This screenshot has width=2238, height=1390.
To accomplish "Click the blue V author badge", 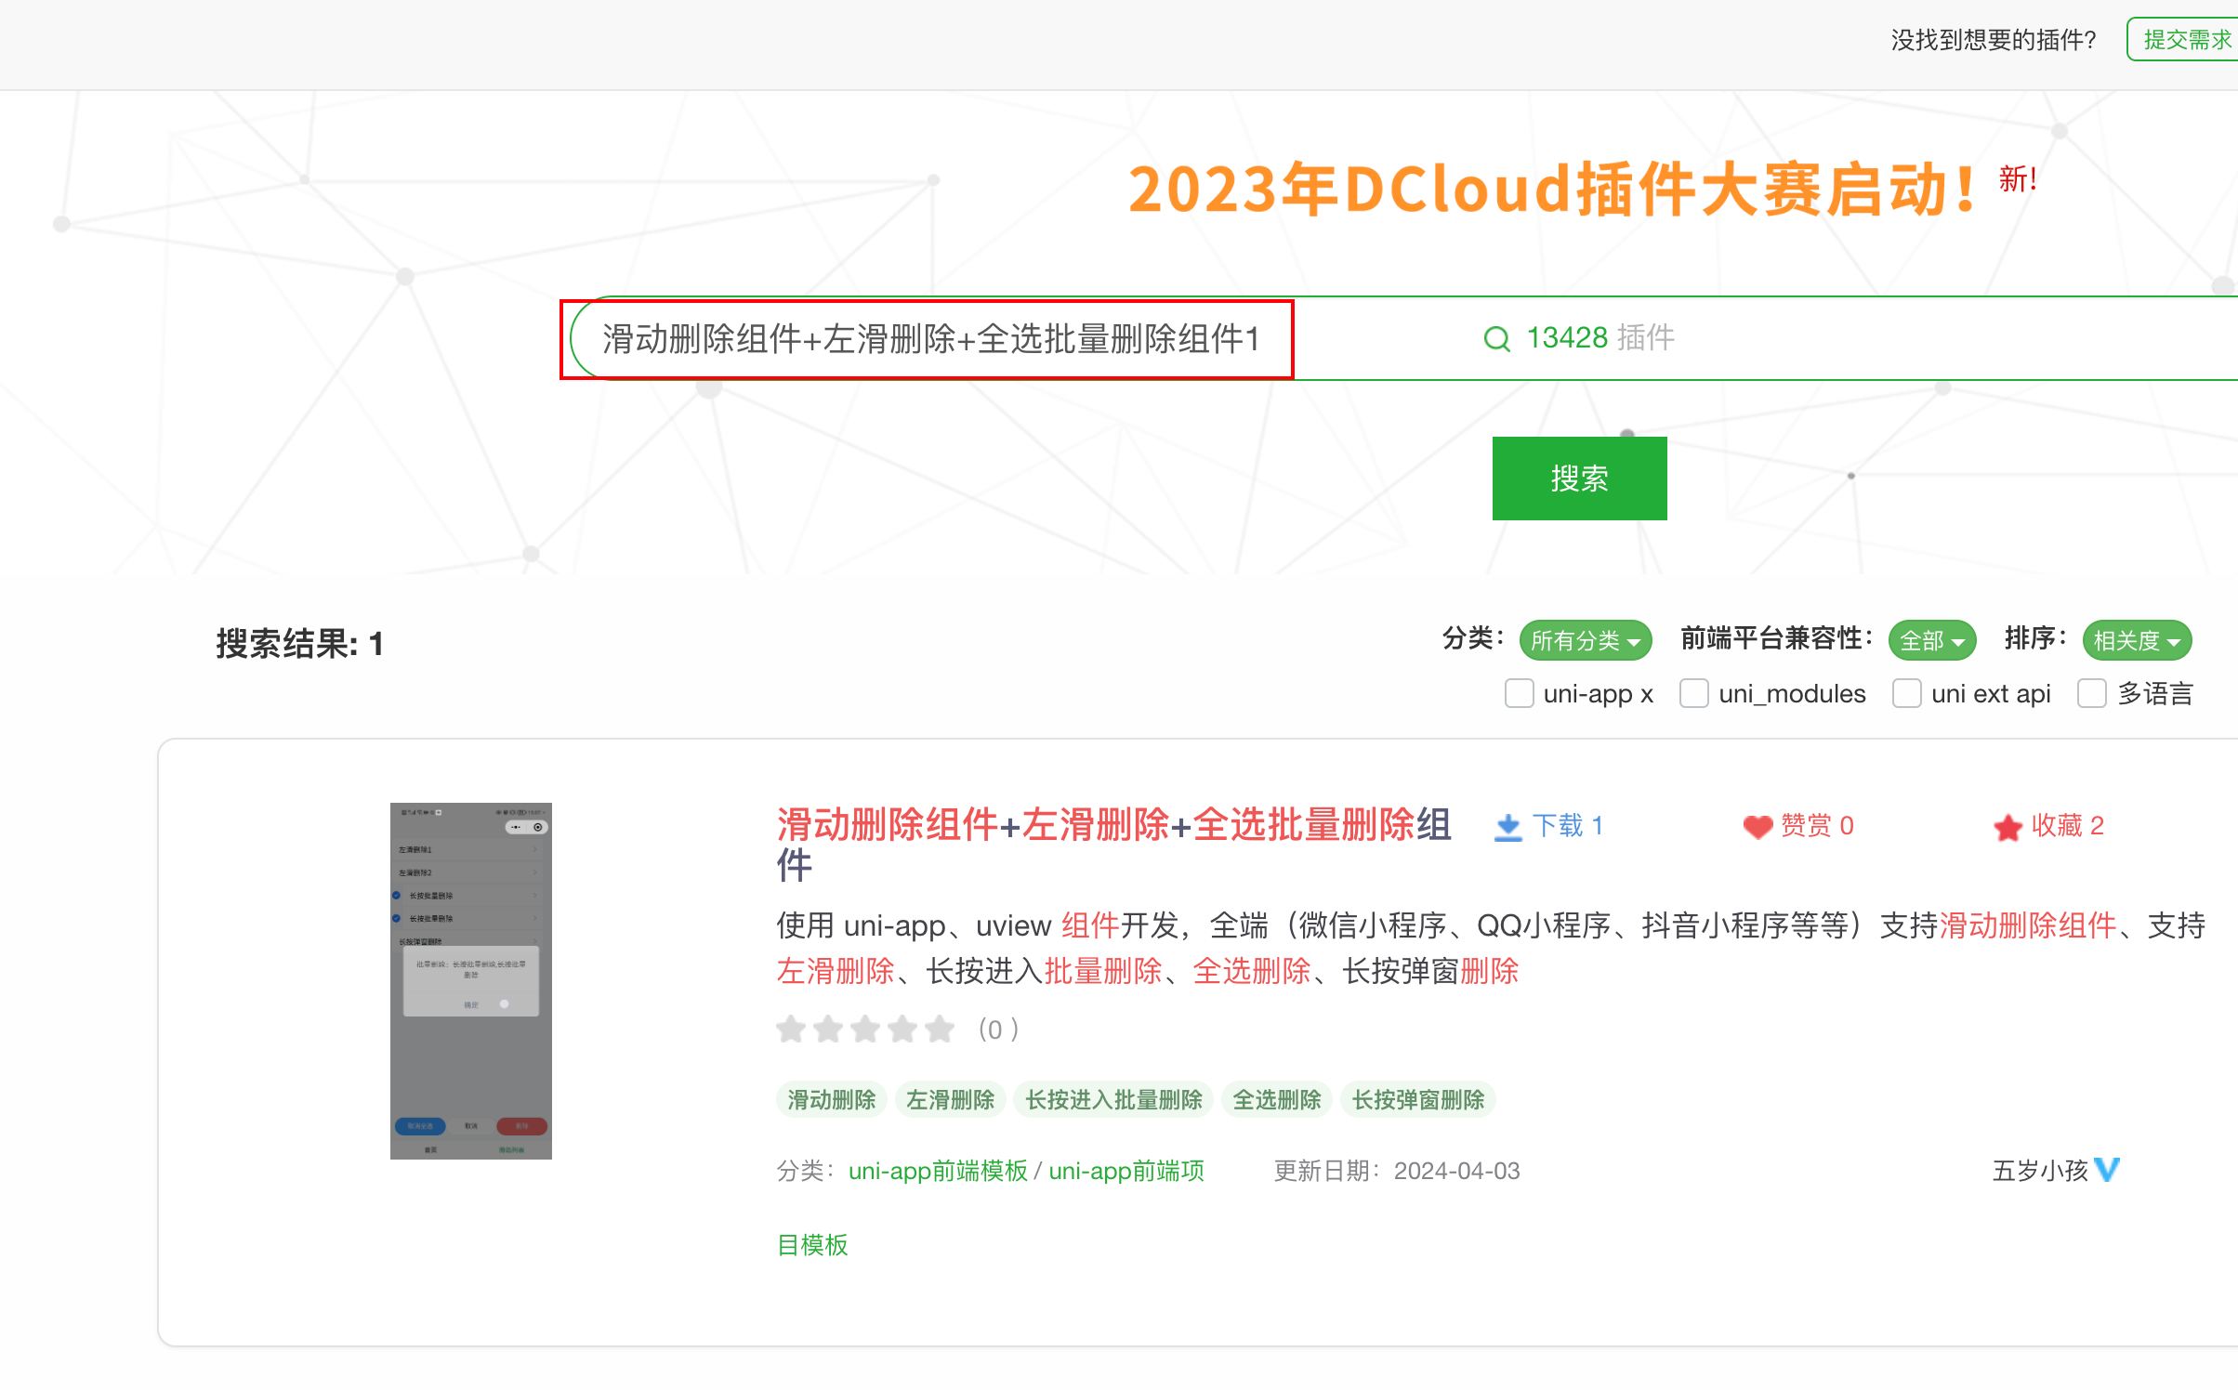I will point(2108,1170).
